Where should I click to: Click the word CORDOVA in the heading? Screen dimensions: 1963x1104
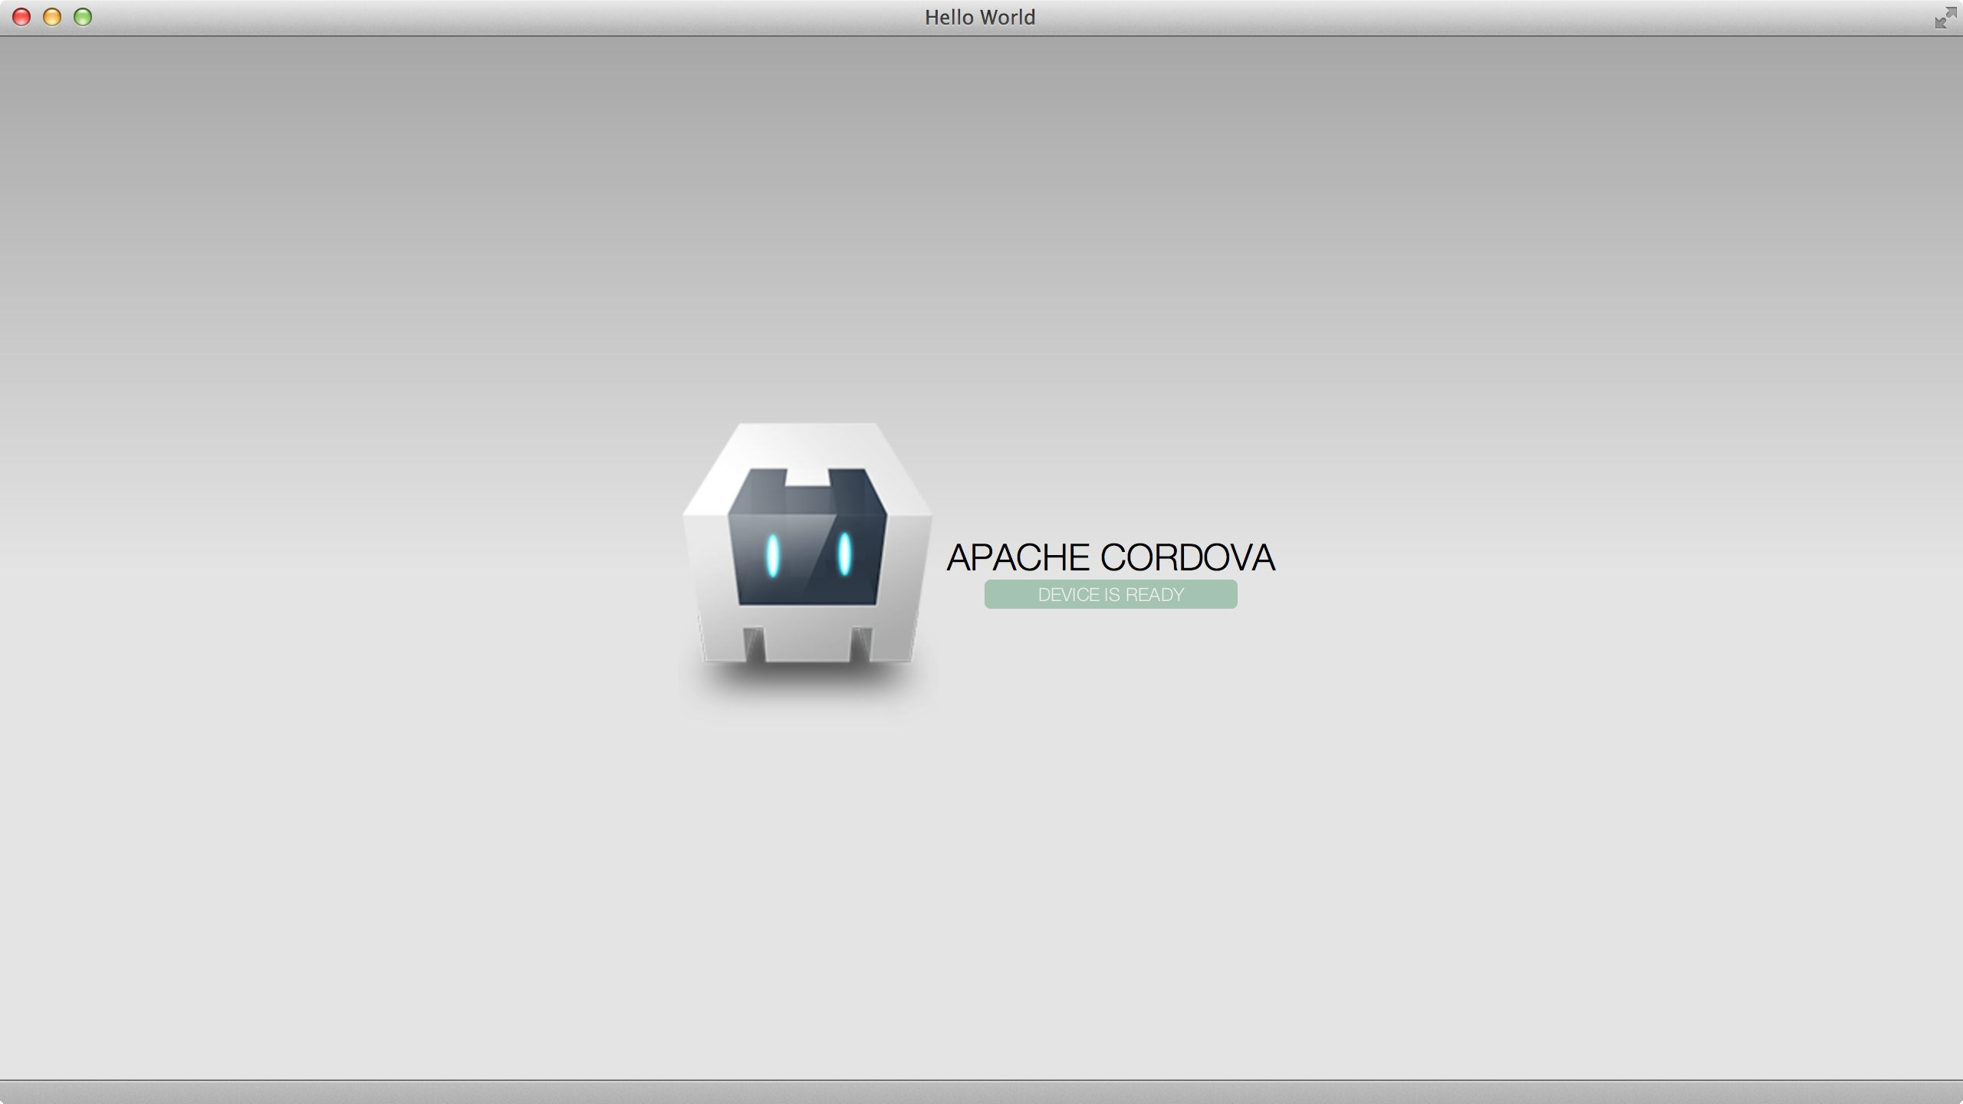[1187, 557]
